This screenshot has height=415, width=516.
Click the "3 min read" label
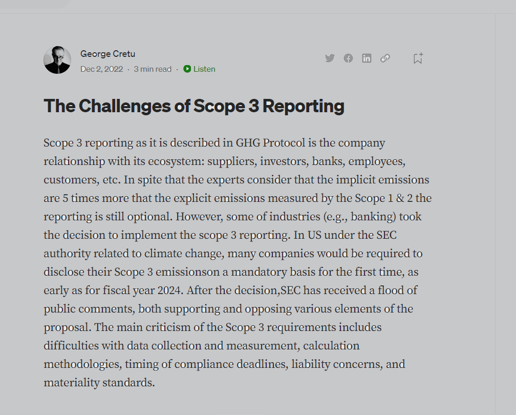pos(153,69)
